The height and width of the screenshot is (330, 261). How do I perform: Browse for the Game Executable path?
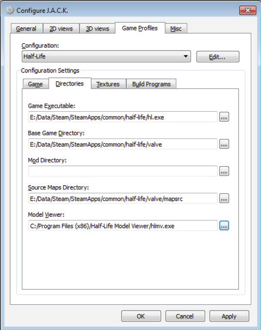click(x=224, y=117)
